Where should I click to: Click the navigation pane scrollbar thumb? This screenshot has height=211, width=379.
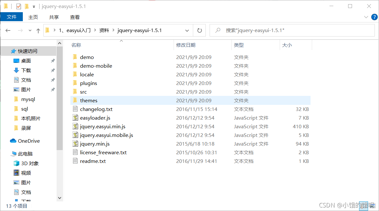pos(59,98)
